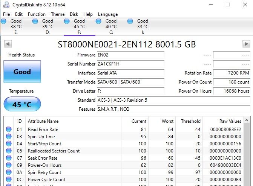Click the blue status orb for disk F:
Viewport: 253px width, 186px height.
[x=67, y=21]
